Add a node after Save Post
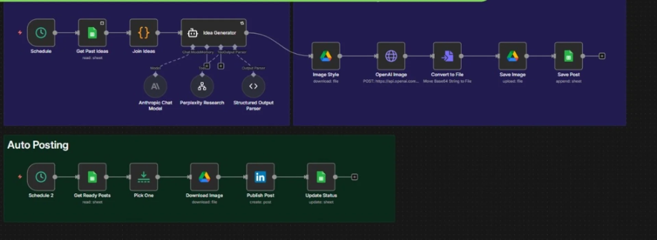The width and height of the screenshot is (657, 240). [602, 56]
